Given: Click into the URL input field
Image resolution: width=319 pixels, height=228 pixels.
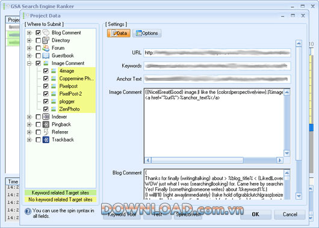Looking at the screenshot, I should point(217,53).
